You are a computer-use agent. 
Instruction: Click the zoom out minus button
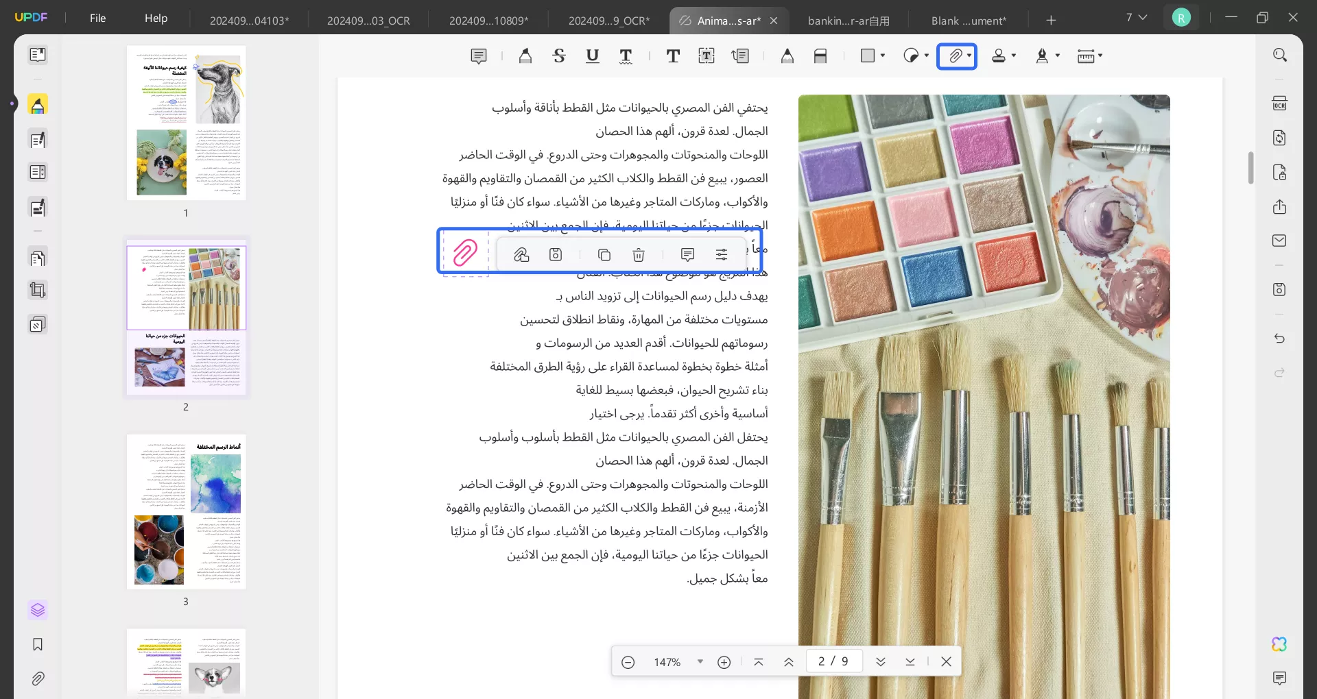tap(628, 662)
